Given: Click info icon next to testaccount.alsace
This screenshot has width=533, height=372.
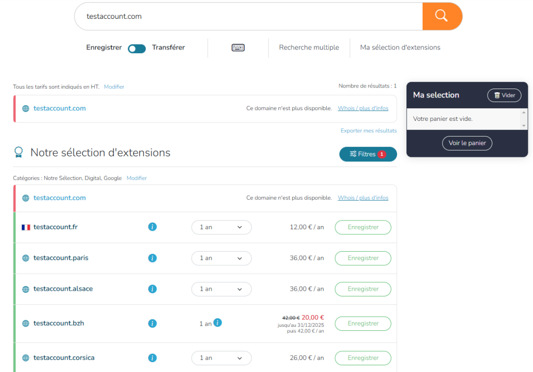Looking at the screenshot, I should [x=153, y=289].
